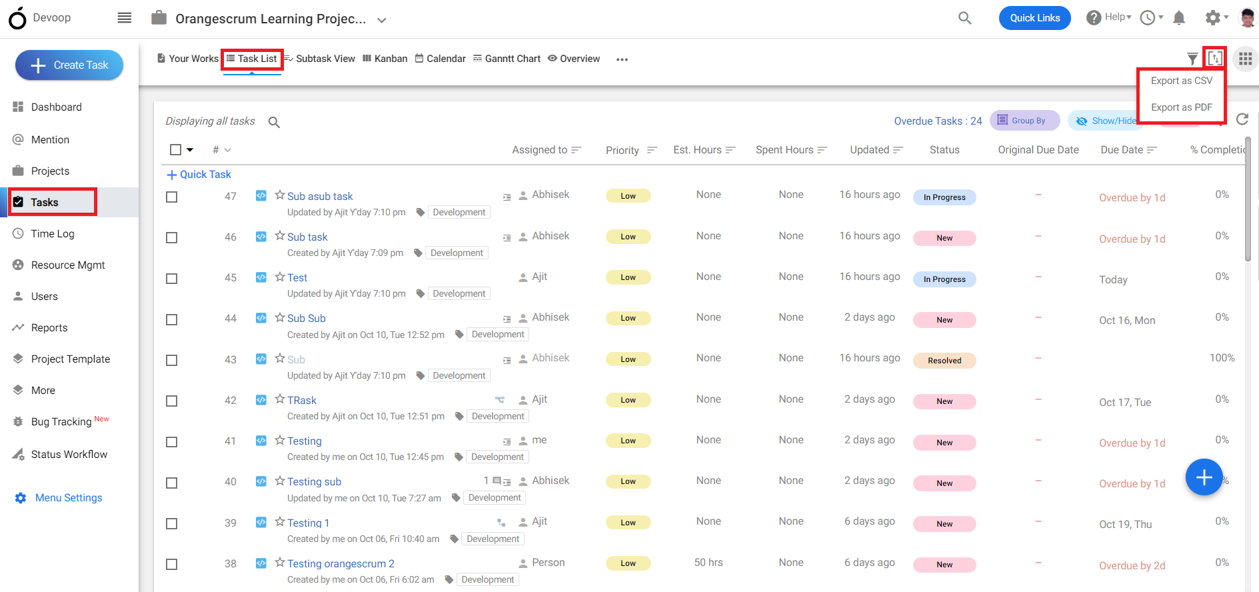Image resolution: width=1259 pixels, height=592 pixels.
Task: Open the user profile avatar
Action: pyautogui.click(x=1247, y=18)
